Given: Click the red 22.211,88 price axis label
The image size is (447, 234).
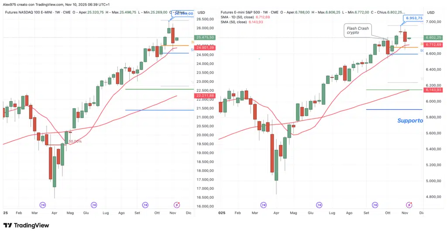Looking at the screenshot, I should tap(204, 95).
